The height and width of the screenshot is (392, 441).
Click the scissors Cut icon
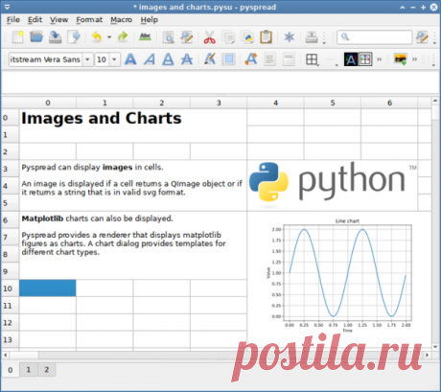pos(210,37)
